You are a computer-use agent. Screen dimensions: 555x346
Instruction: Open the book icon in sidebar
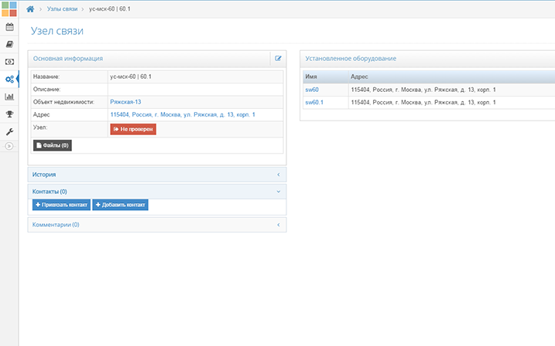pos(9,44)
